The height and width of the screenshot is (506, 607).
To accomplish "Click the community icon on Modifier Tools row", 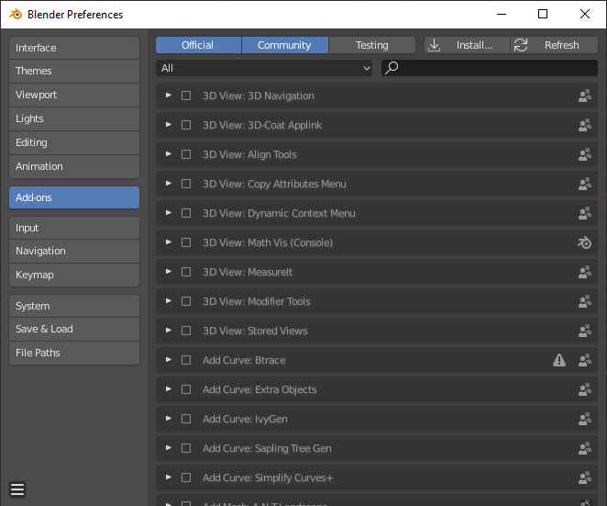I will 585,301.
